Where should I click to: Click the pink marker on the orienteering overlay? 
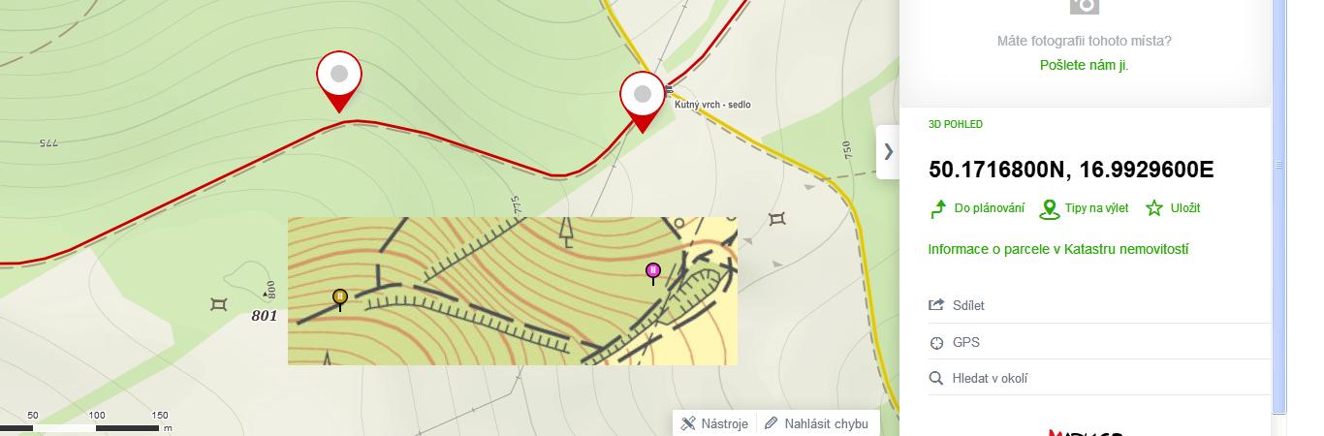(653, 272)
